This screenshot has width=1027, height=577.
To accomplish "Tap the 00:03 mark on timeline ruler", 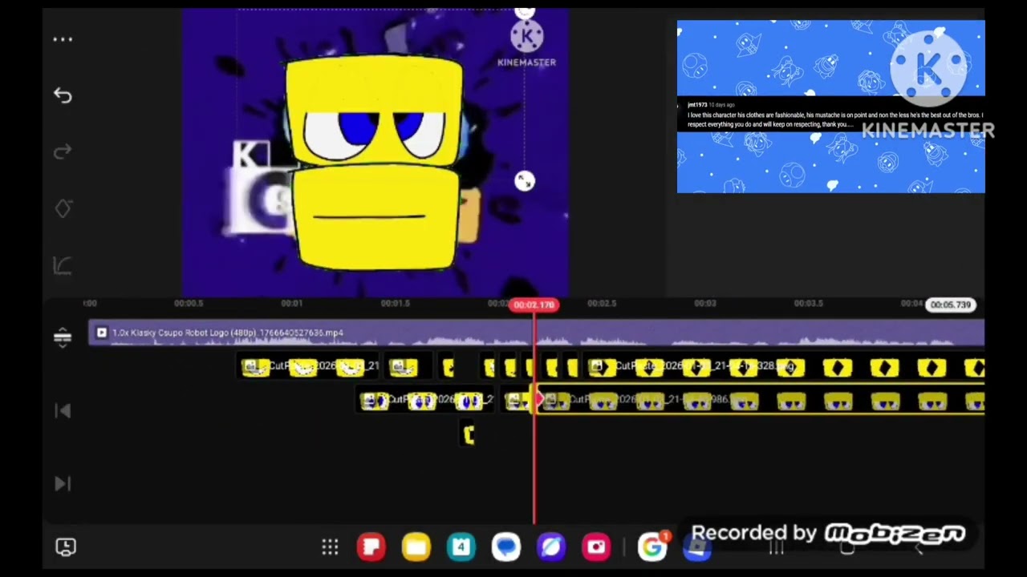I will click(x=704, y=304).
